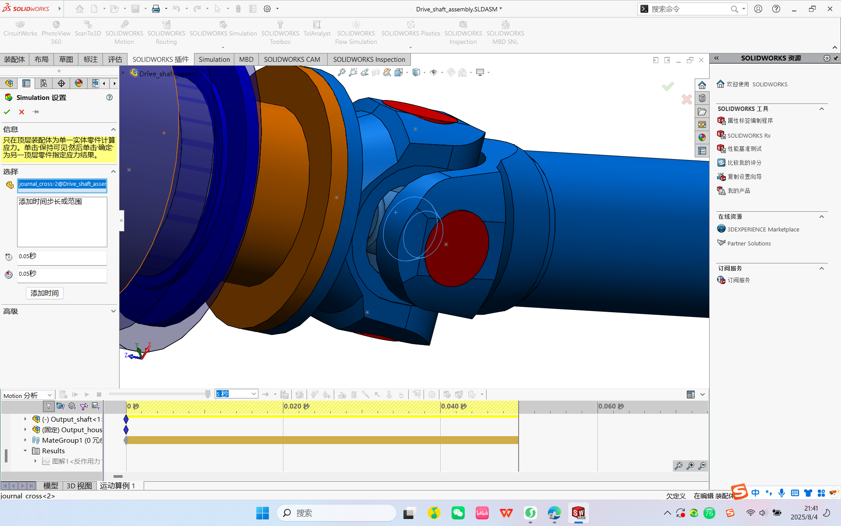841x526 pixels.
Task: Pin the Simulation 设置 property panel
Action: 35,112
